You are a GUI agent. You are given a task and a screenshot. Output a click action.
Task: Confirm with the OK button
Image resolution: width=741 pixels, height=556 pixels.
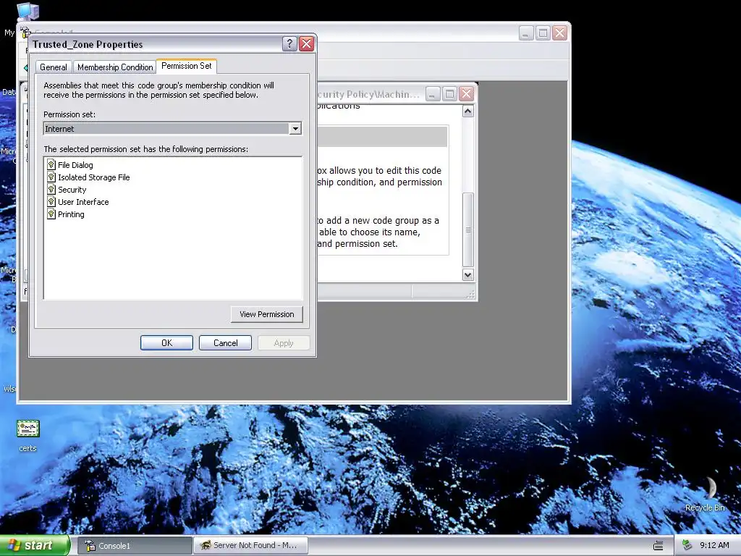(166, 342)
